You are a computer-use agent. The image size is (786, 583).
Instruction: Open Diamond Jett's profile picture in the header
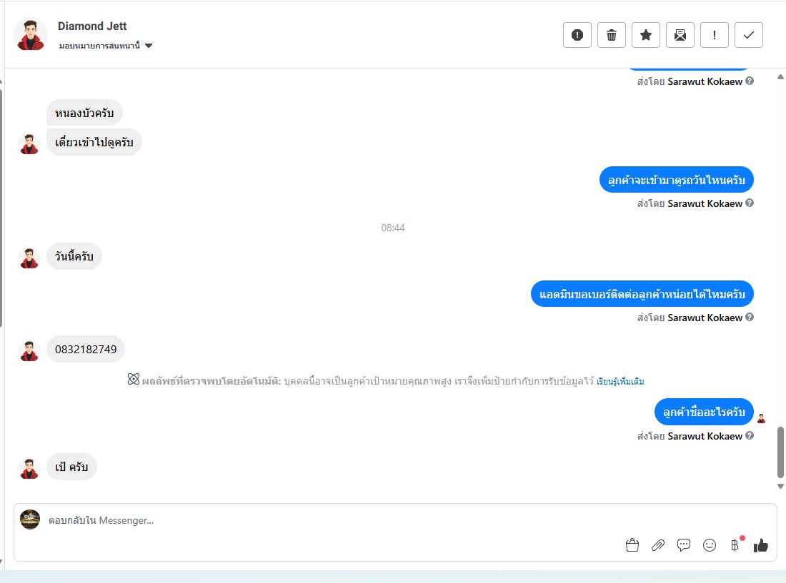coord(31,35)
